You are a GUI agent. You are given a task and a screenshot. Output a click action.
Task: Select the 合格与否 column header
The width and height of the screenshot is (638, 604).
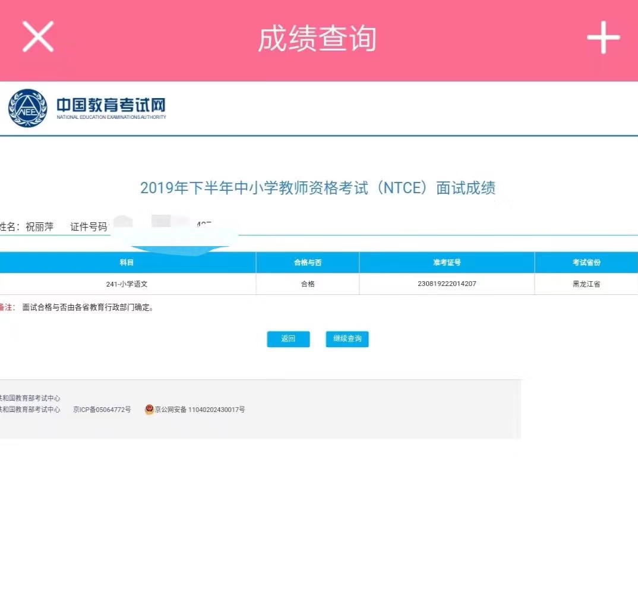pos(307,262)
